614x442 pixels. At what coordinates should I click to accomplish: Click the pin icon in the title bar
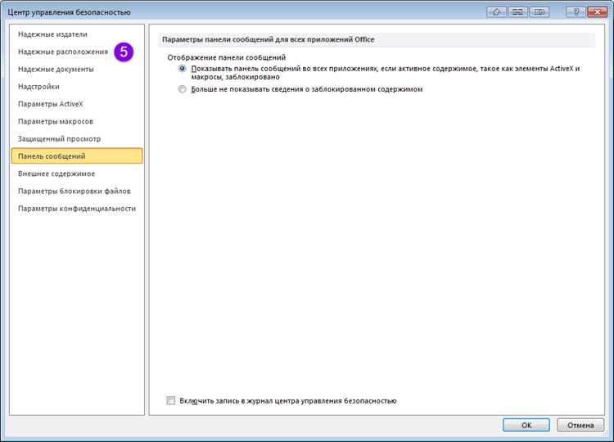(496, 12)
